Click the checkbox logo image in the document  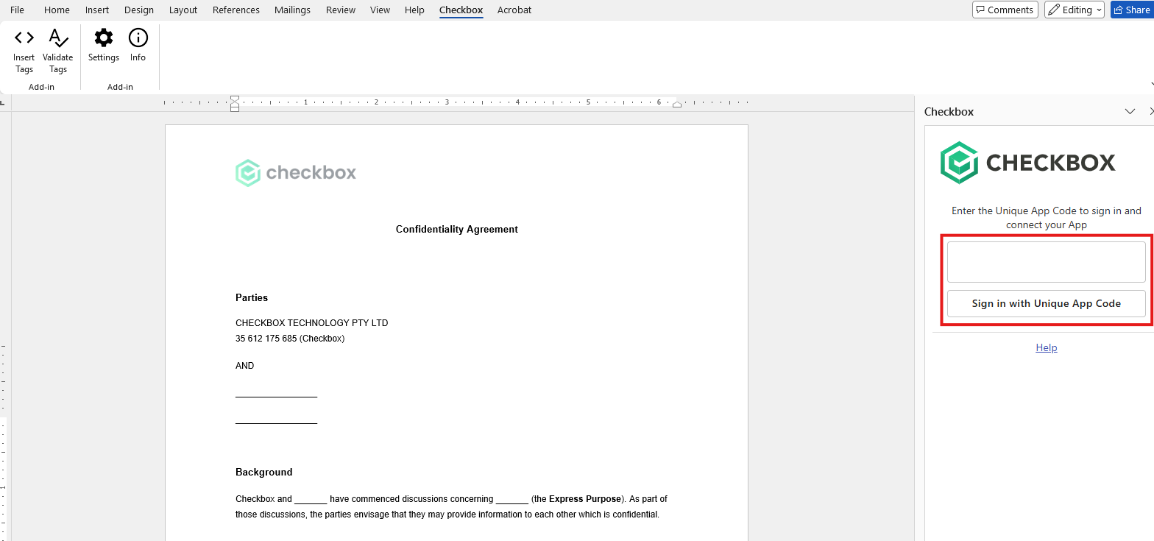tap(296, 173)
